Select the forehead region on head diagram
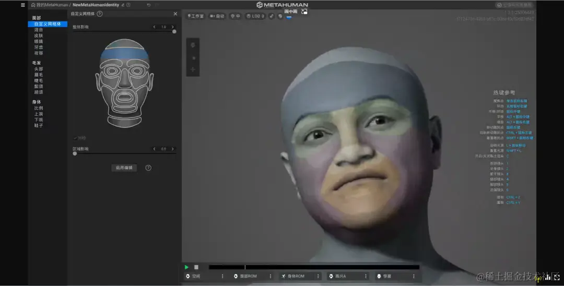564x286 pixels. pos(124,55)
